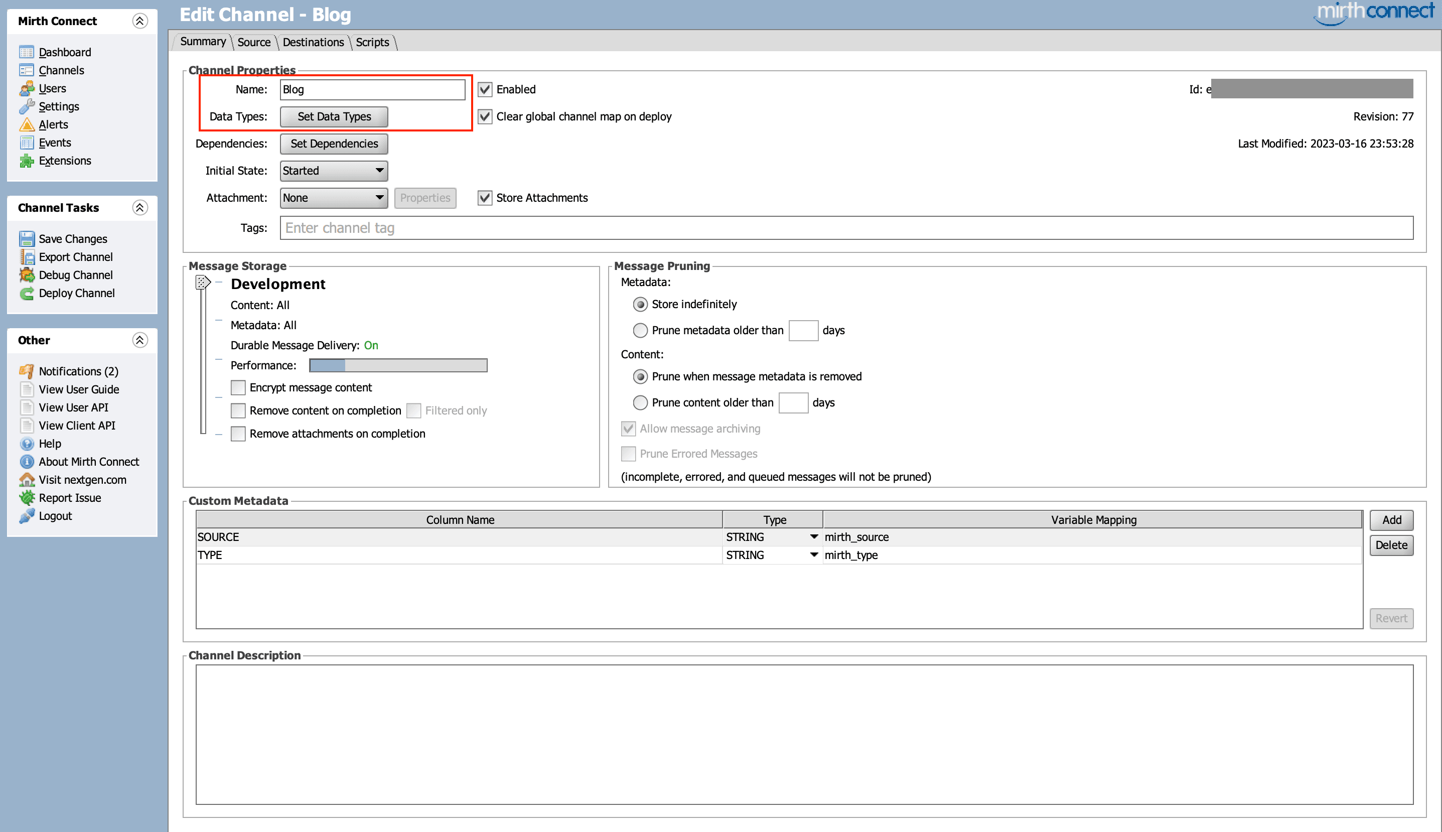This screenshot has height=832, width=1442.
Task: Toggle Clear global channel map on deploy
Action: pyautogui.click(x=485, y=116)
